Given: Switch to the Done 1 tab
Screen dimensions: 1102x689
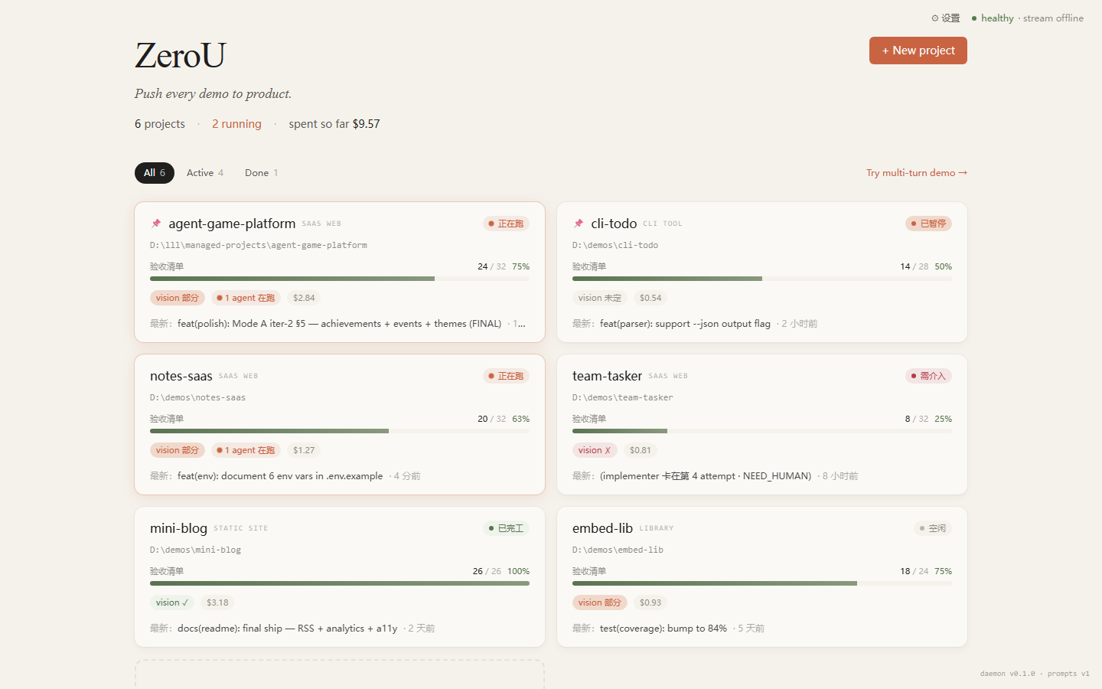Looking at the screenshot, I should point(261,173).
